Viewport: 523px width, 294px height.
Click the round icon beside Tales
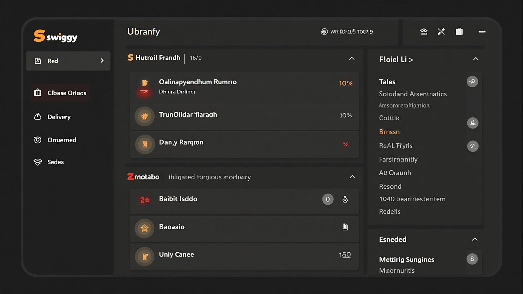pyautogui.click(x=472, y=82)
